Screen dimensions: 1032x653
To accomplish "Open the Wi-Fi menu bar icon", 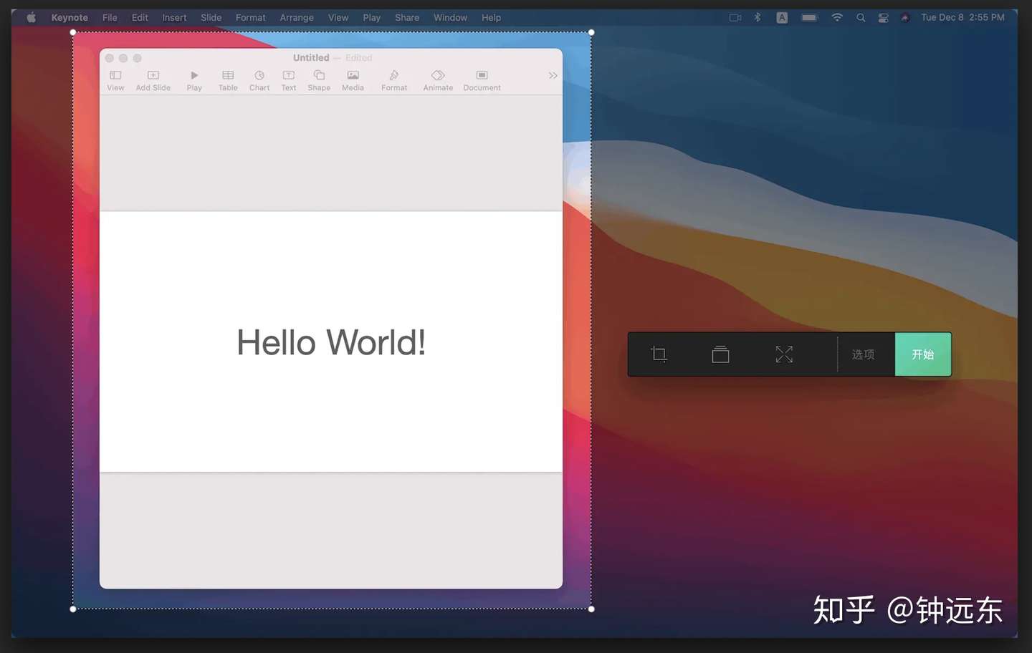I will tap(836, 17).
